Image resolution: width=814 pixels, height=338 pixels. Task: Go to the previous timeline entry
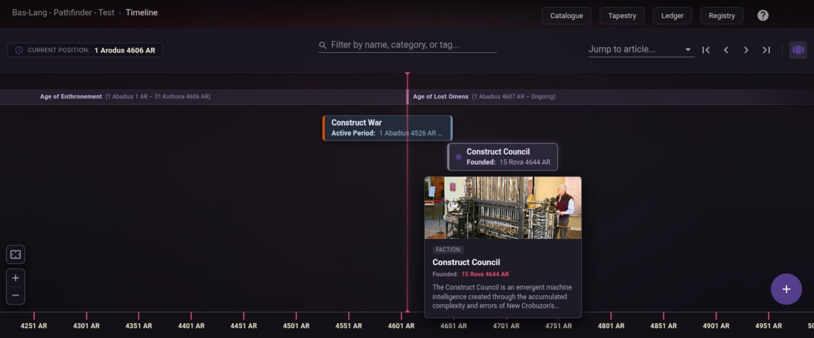(726, 50)
